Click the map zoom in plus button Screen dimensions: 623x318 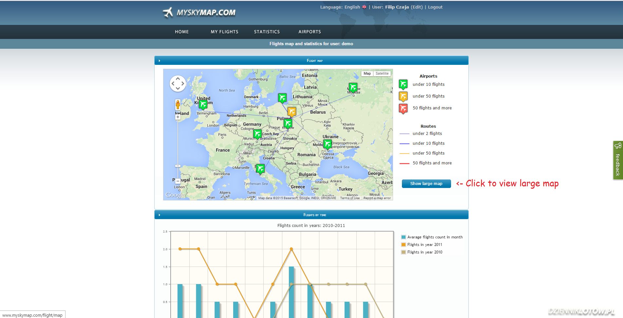178,117
